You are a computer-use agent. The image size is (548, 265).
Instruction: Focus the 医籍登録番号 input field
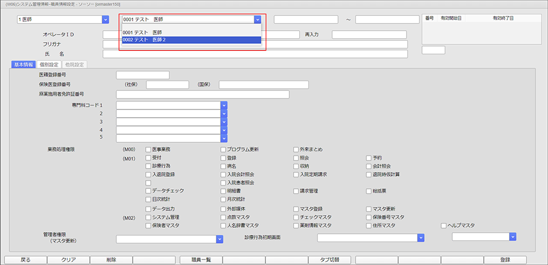(142, 75)
